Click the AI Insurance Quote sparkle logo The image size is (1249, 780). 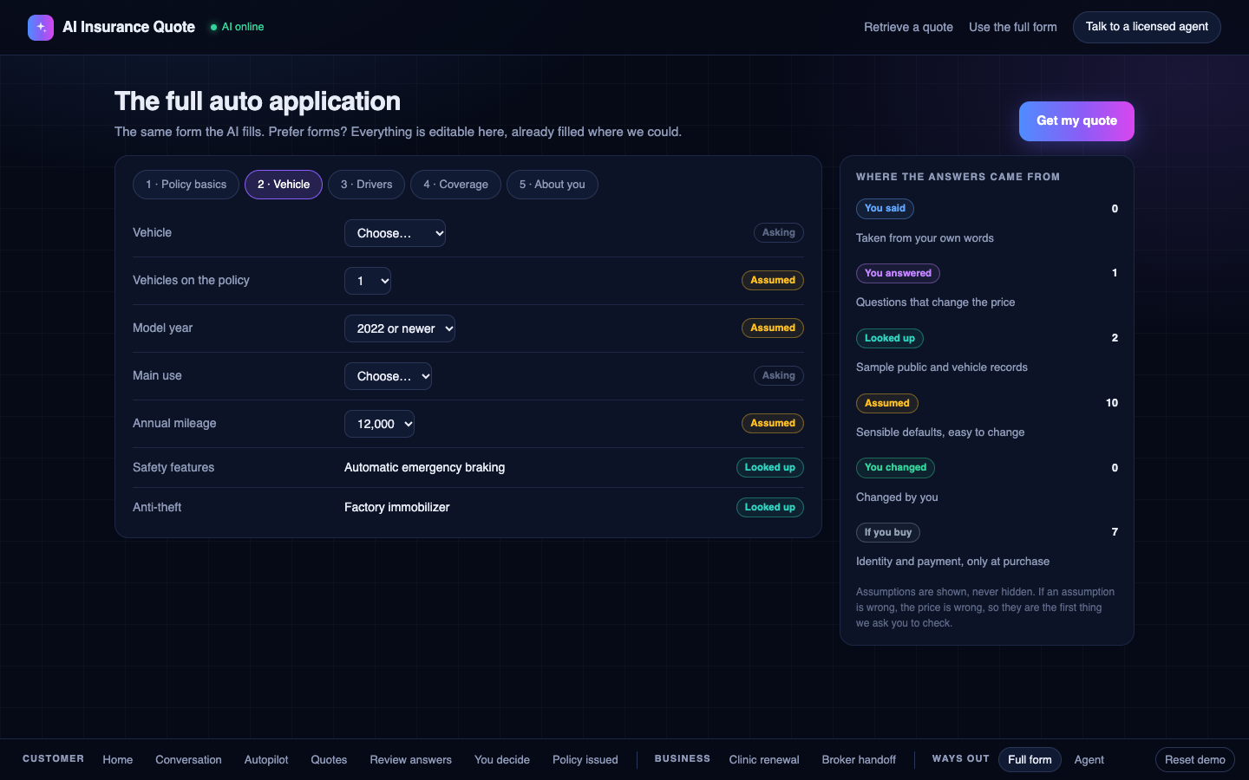pyautogui.click(x=41, y=28)
